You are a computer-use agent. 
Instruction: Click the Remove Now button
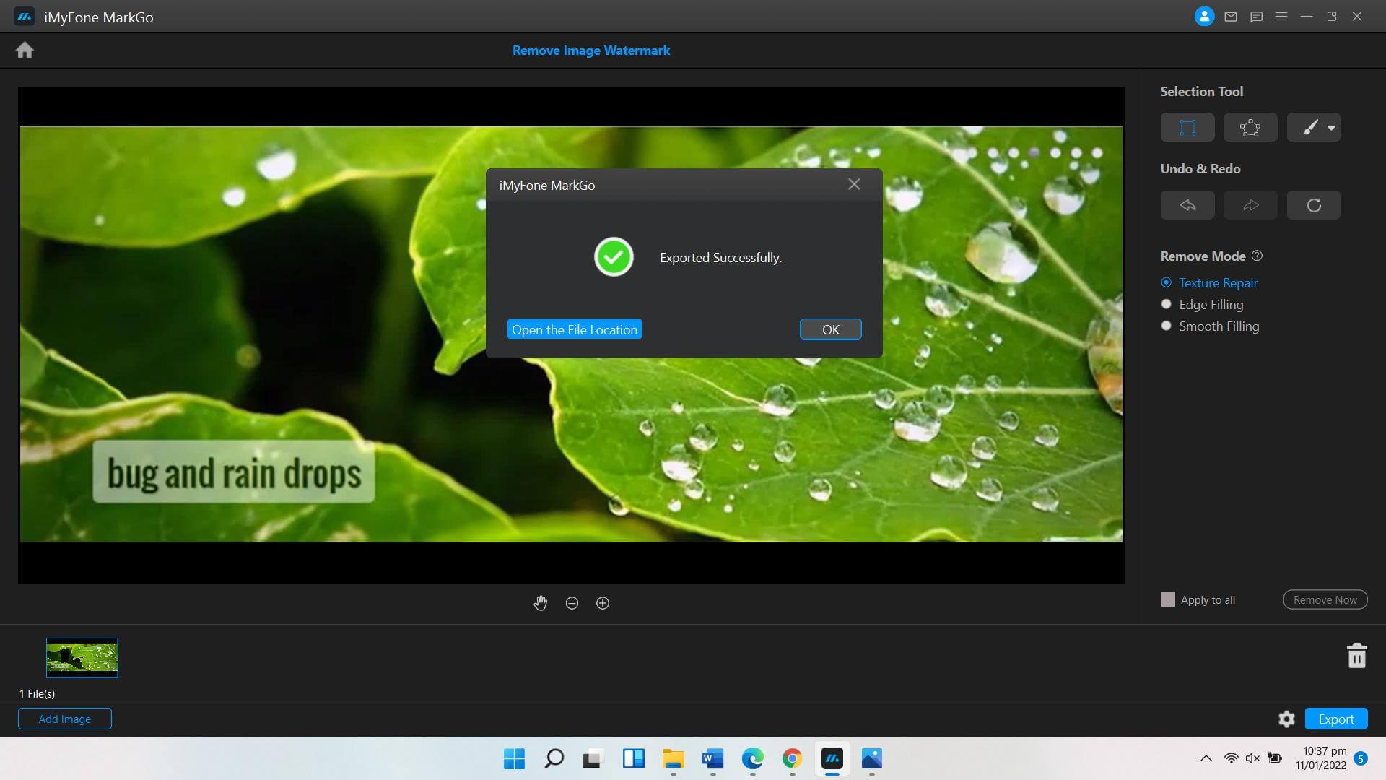[x=1325, y=599]
